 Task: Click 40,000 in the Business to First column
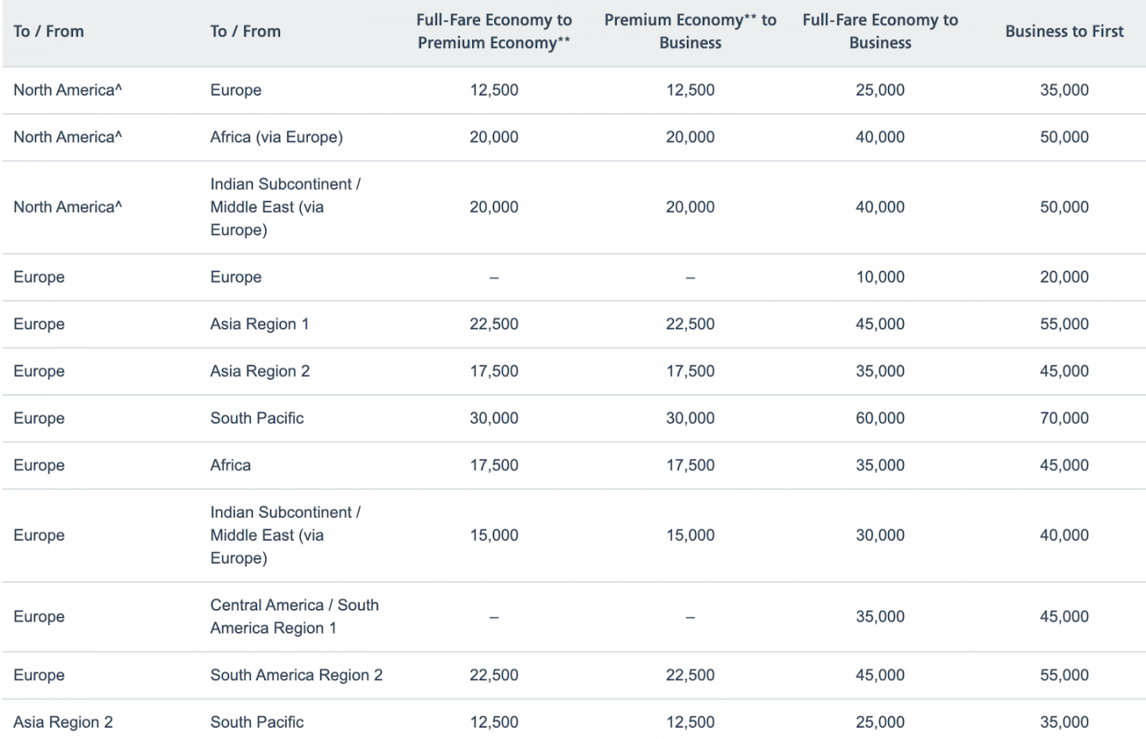point(1064,535)
